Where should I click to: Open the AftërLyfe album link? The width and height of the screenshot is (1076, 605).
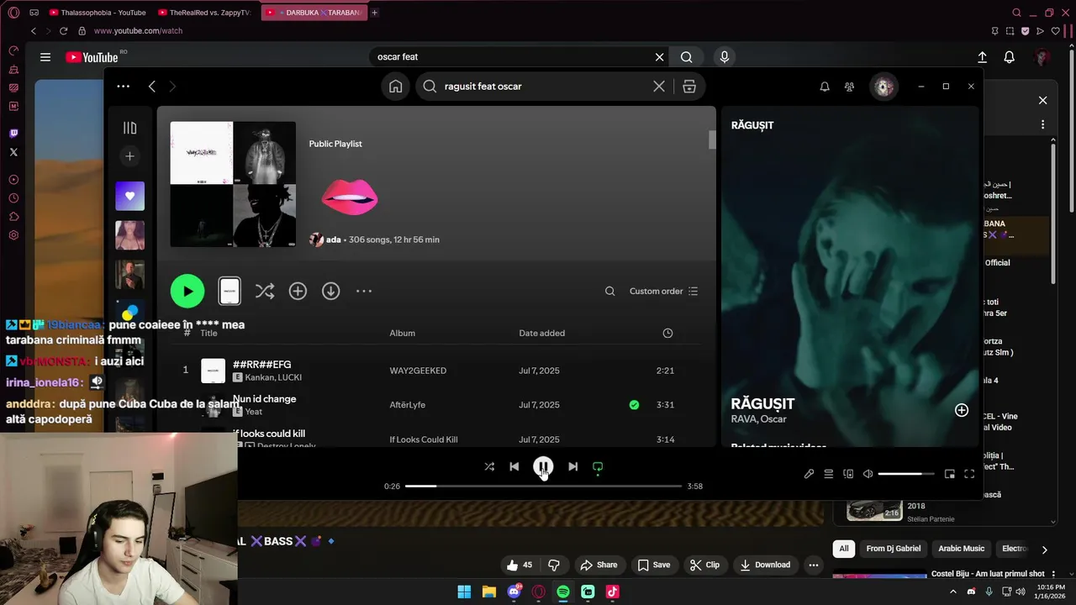tap(407, 405)
